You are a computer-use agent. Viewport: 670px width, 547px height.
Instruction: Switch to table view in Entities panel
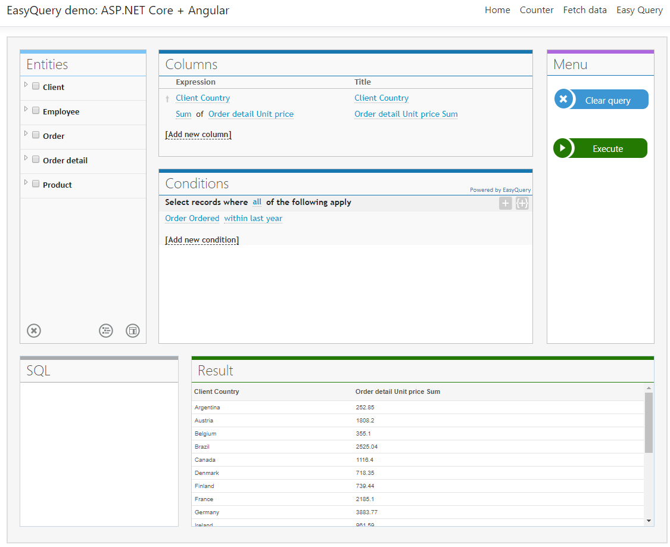tap(133, 331)
